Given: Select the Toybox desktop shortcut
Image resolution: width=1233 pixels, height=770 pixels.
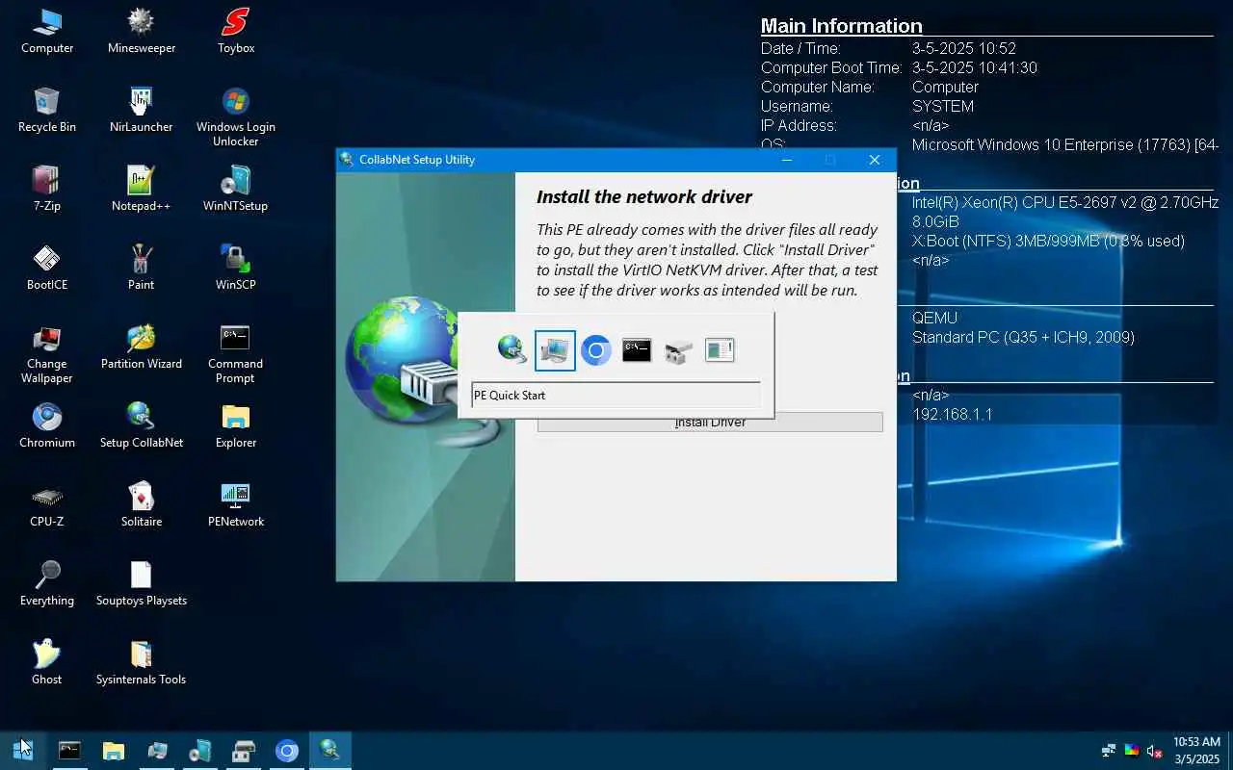Looking at the screenshot, I should tap(235, 31).
